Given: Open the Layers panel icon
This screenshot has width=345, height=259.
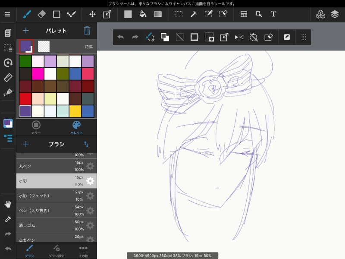Looking at the screenshot, I should click(335, 14).
